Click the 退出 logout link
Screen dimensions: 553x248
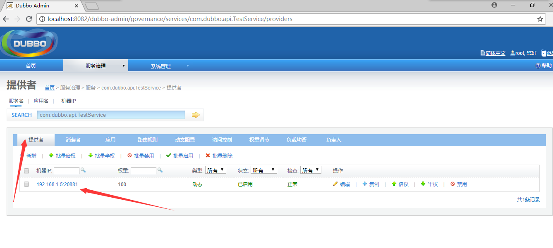point(547,53)
